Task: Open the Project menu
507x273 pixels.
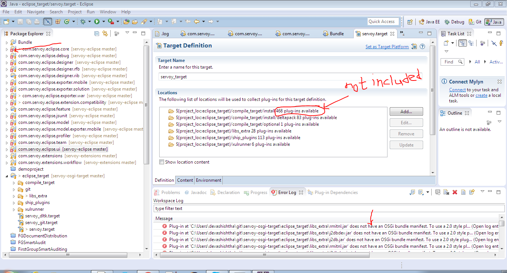Action: click(75, 12)
